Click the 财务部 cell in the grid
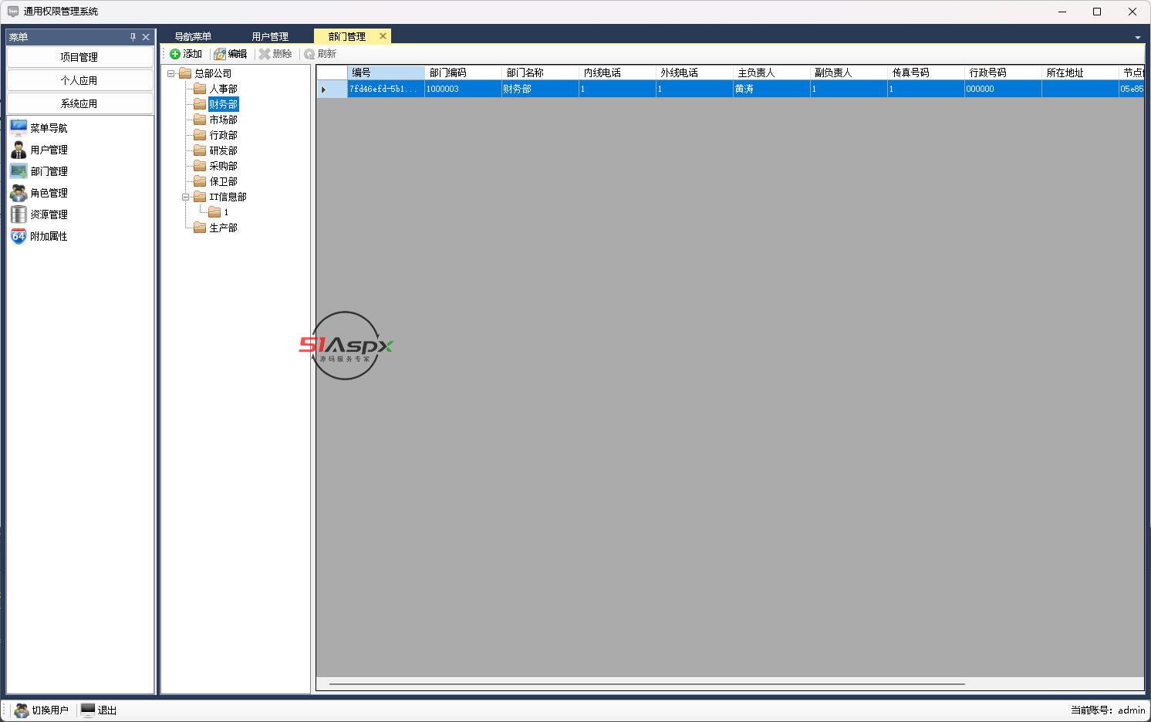 tap(540, 89)
